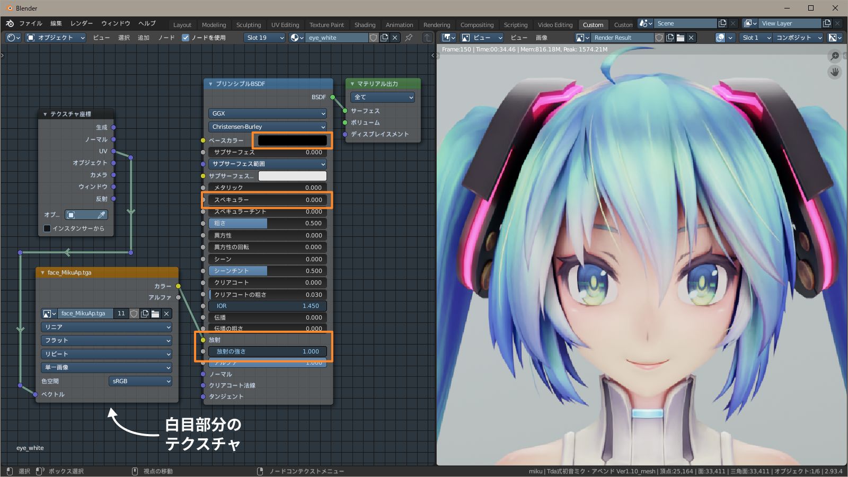Open the Slot 1 render slot dropdown
Screen dimensions: 848x477
(x=755, y=38)
